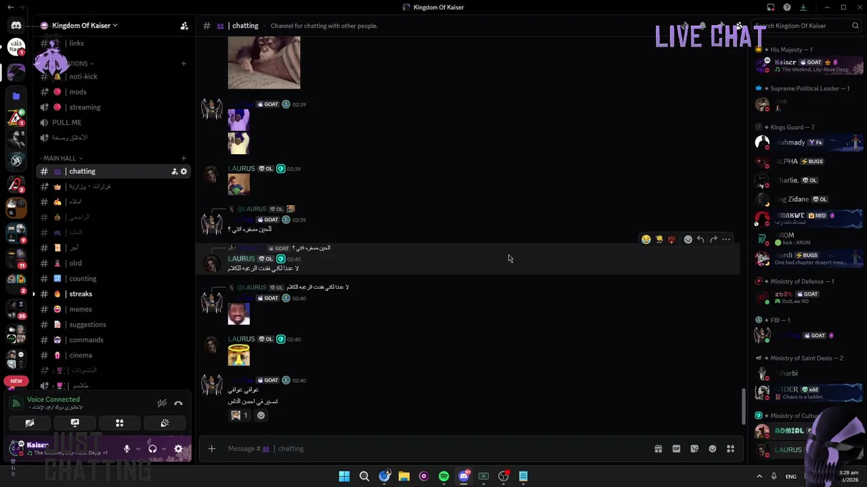Image resolution: width=867 pixels, height=487 pixels.
Task: Open the commands channel
Action: [114, 340]
